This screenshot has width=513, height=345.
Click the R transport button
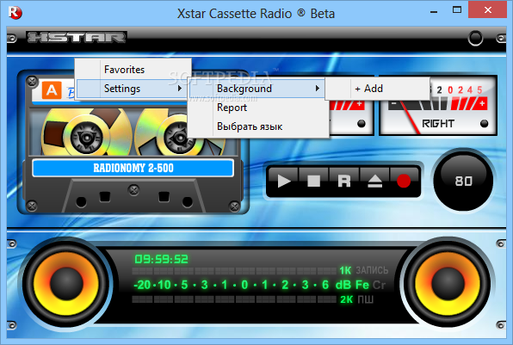click(x=343, y=181)
